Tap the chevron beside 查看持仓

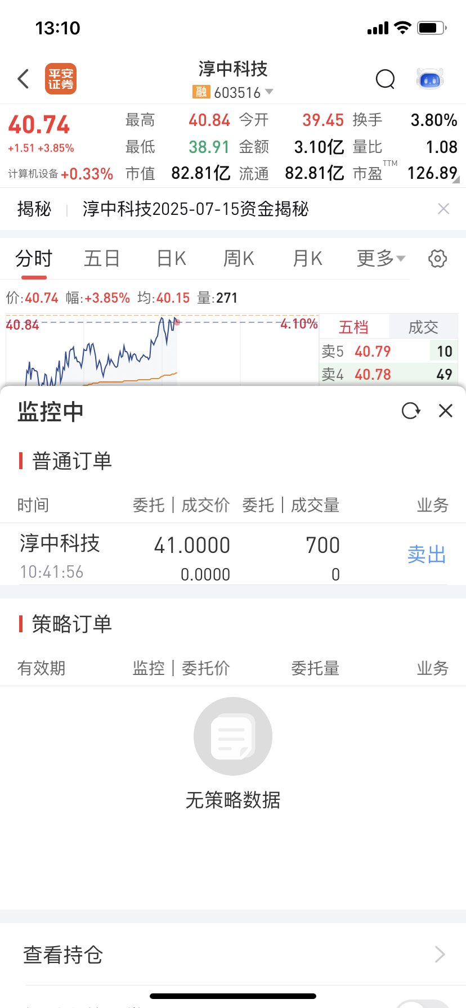tap(440, 955)
